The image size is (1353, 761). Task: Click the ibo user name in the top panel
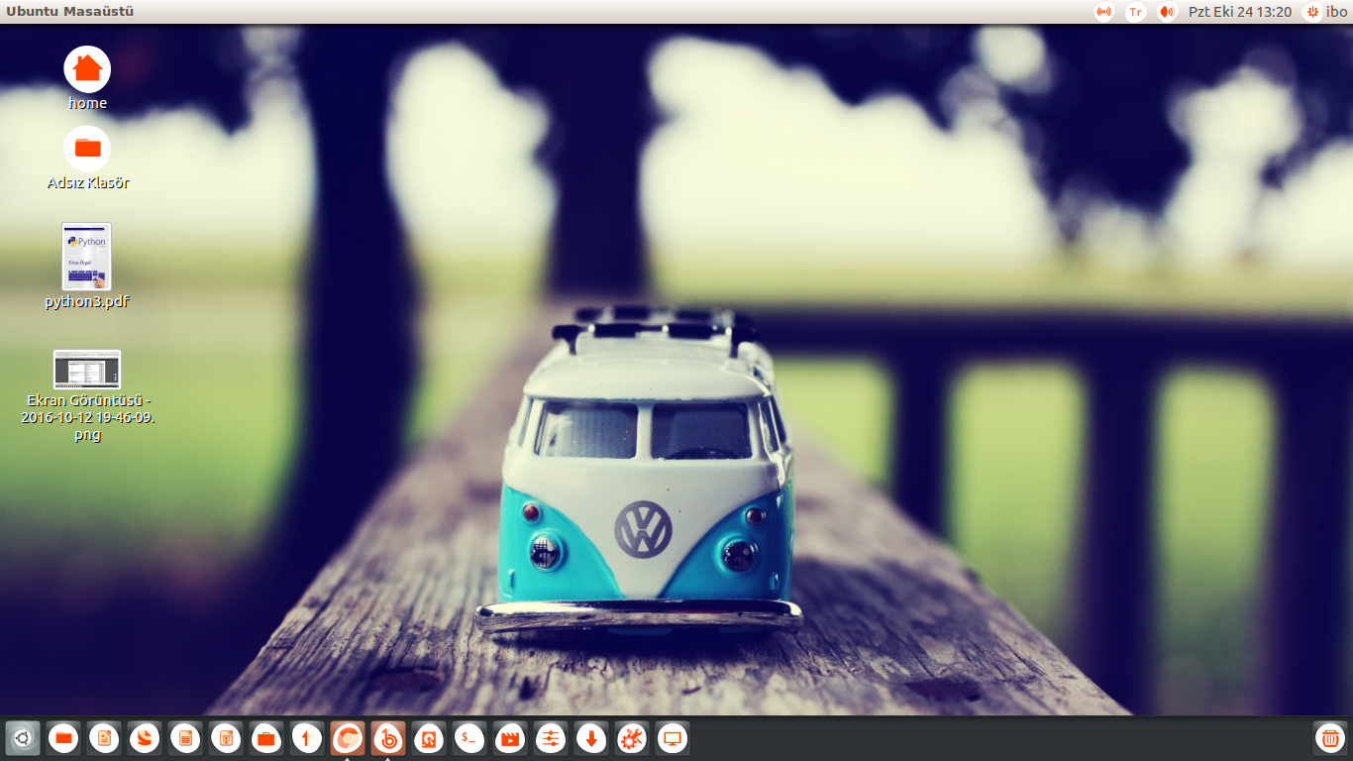[x=1336, y=12]
